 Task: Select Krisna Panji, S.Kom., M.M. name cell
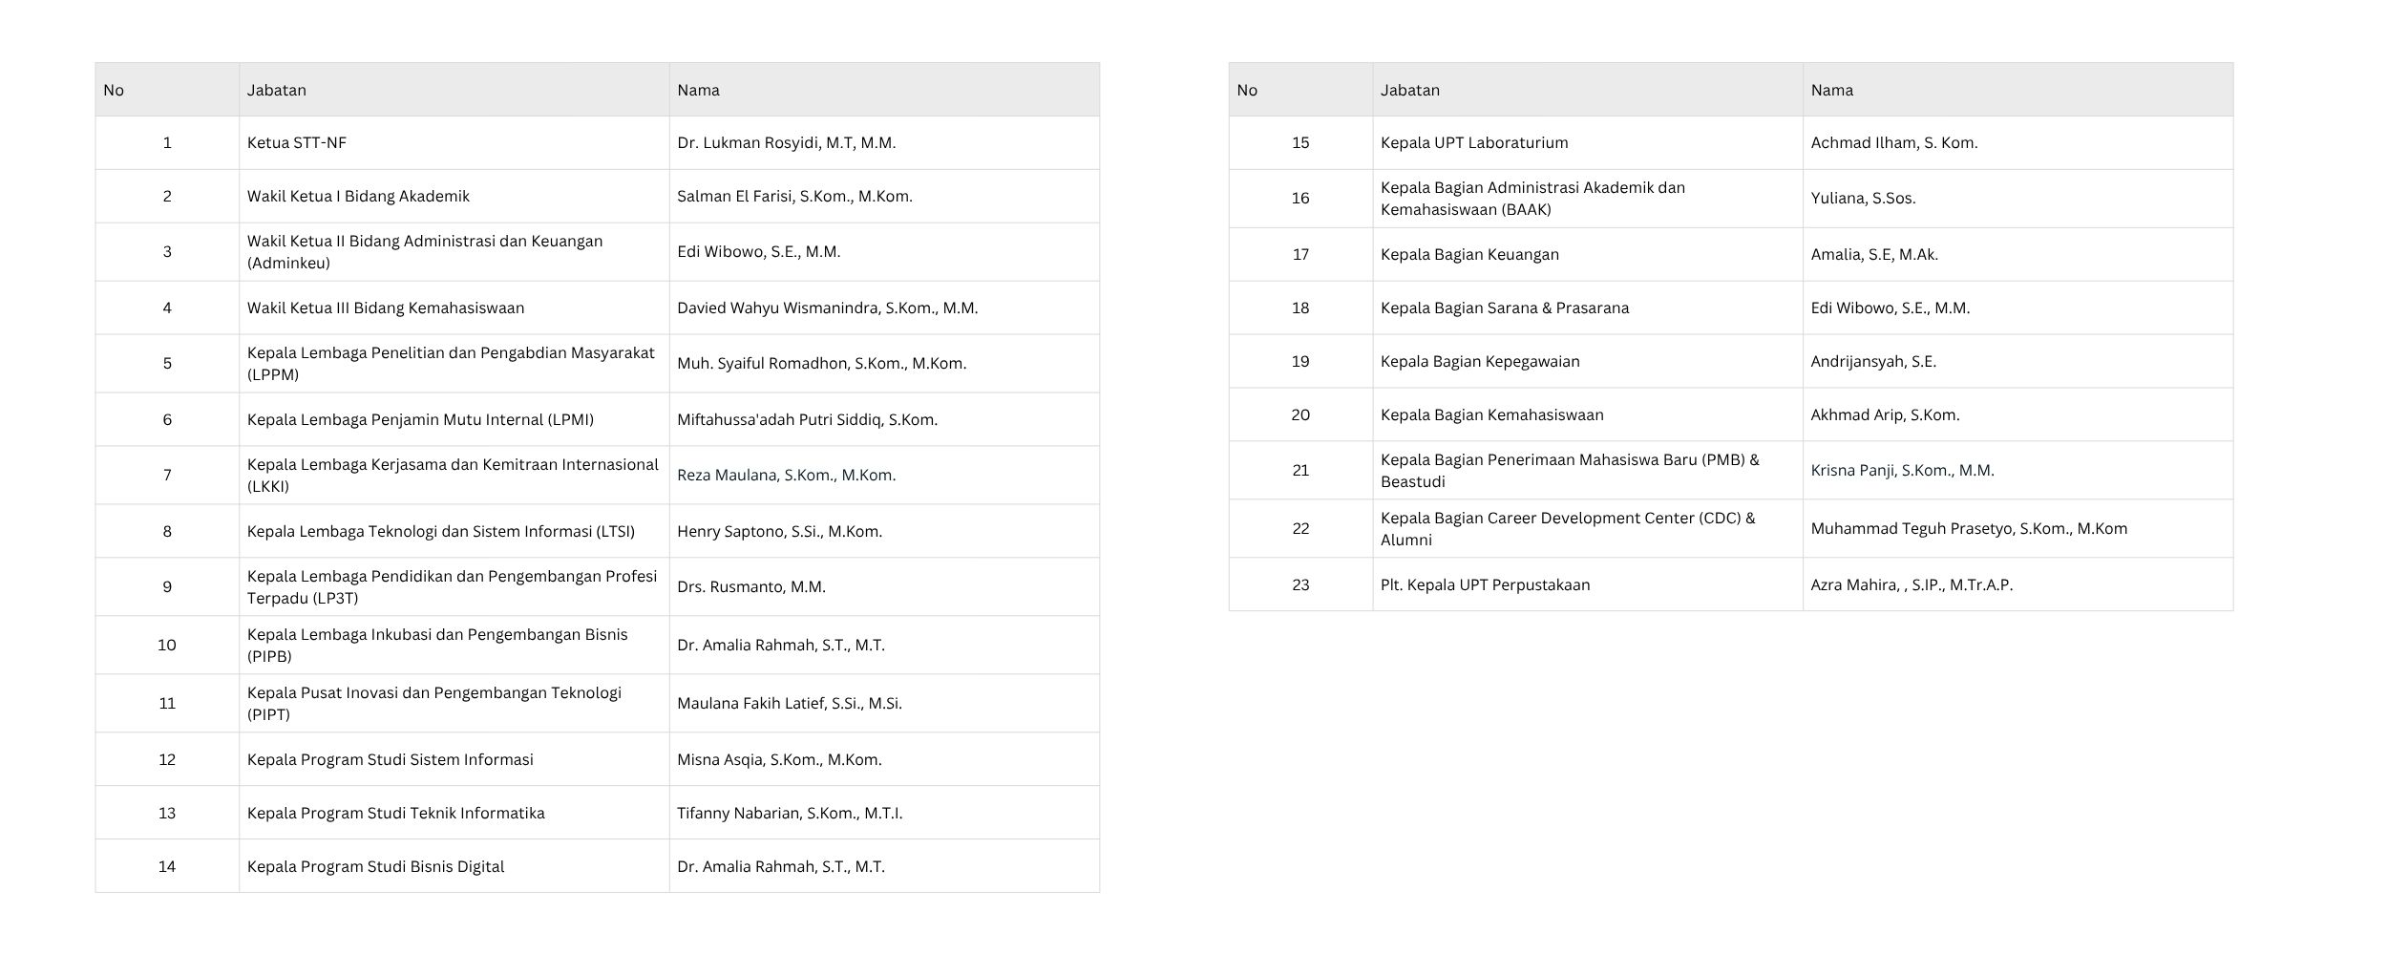[1902, 471]
